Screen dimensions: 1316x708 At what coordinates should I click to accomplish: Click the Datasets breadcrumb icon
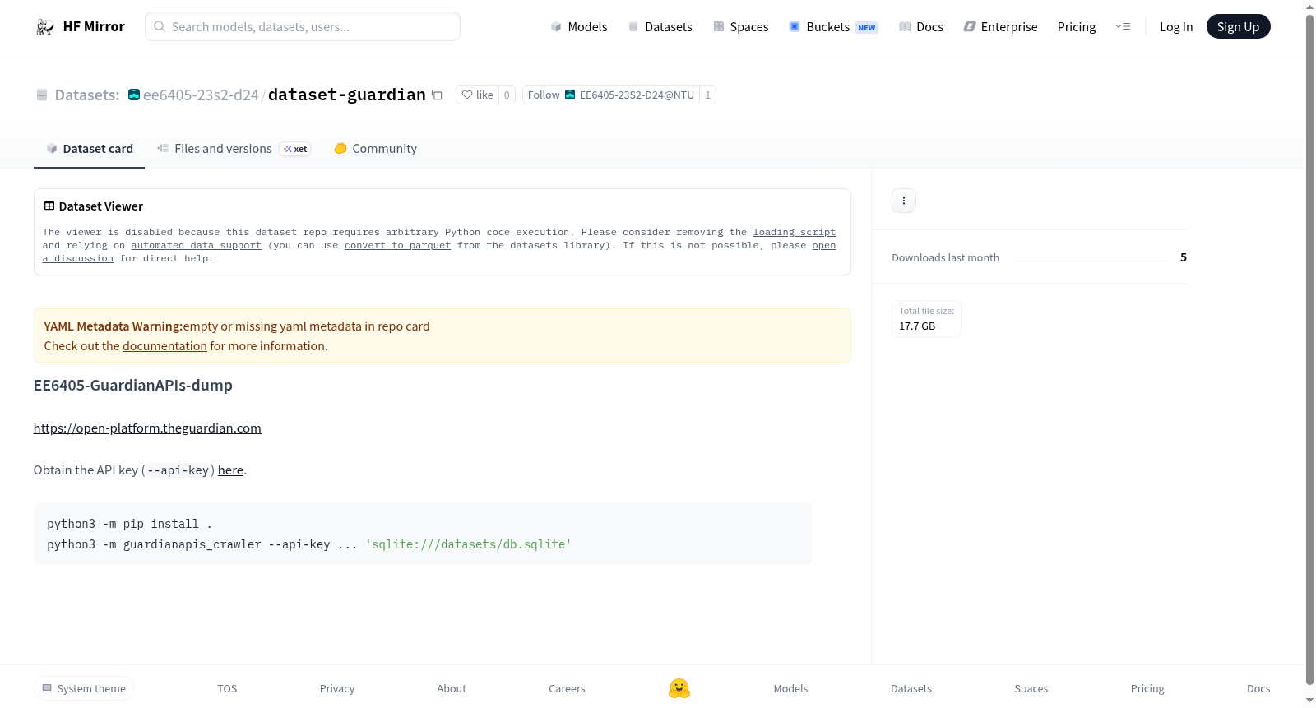(42, 95)
